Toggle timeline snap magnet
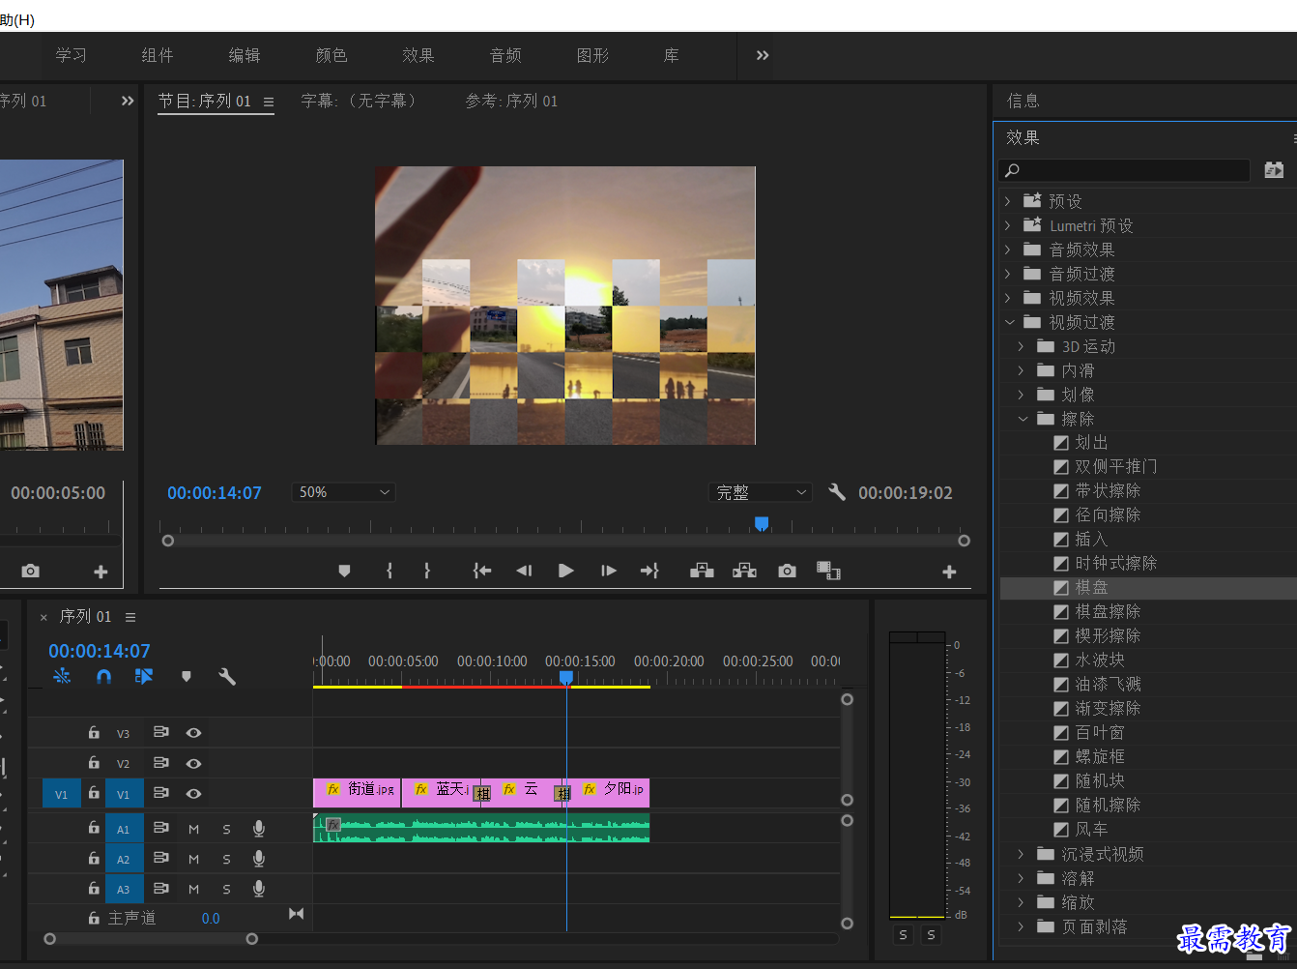 pos(103,677)
